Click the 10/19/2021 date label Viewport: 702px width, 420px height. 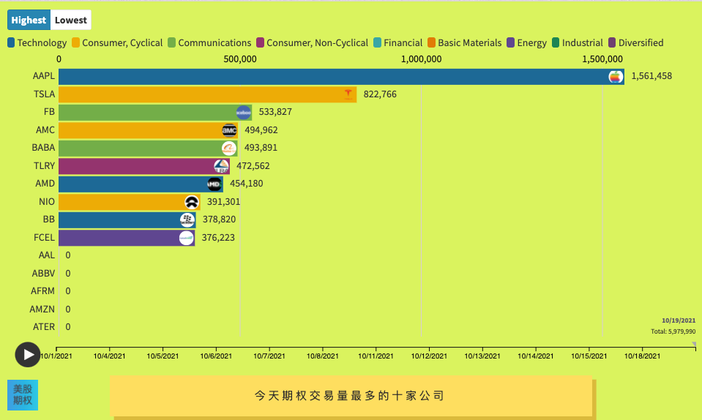pos(679,320)
